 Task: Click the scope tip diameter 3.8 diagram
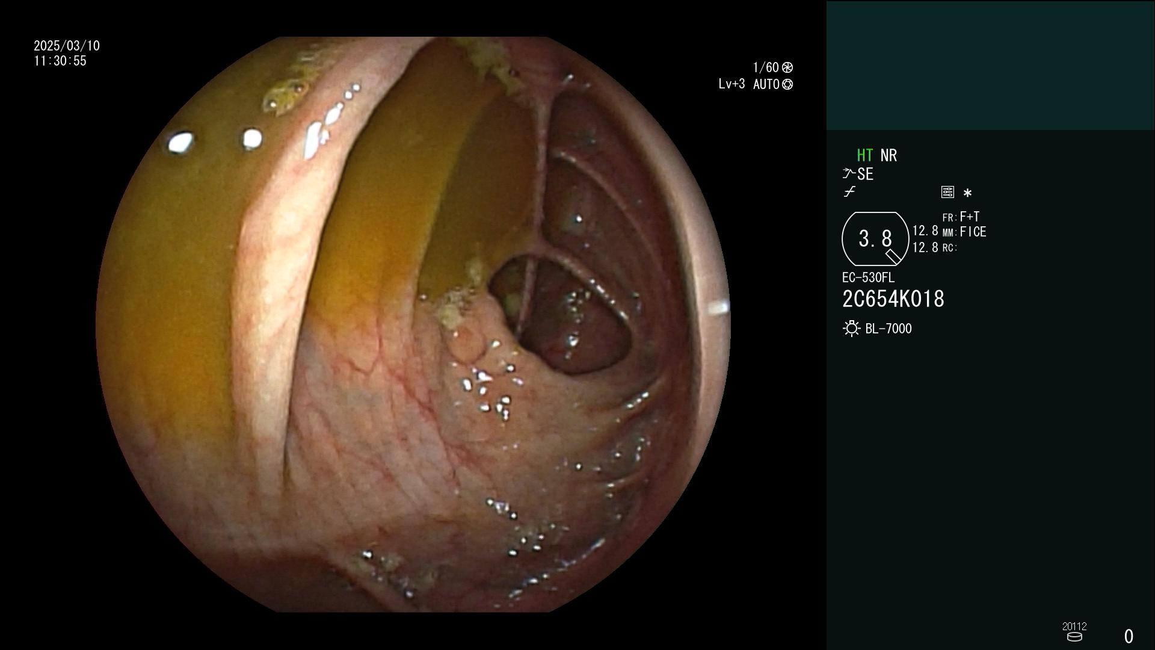coord(875,239)
